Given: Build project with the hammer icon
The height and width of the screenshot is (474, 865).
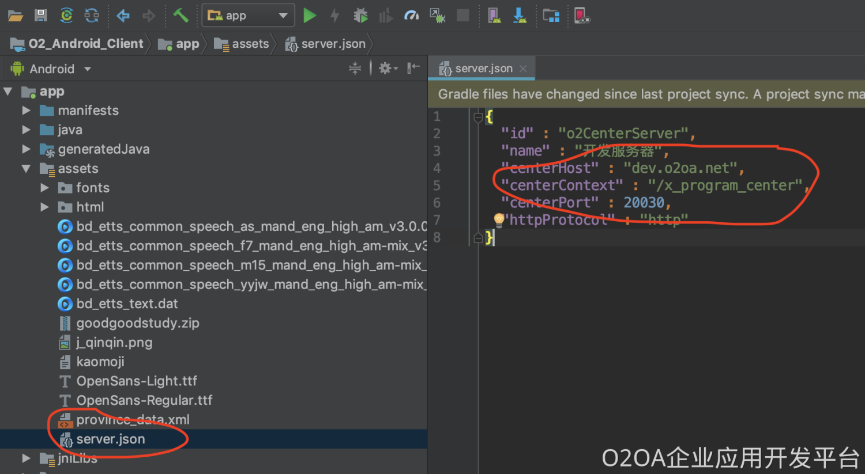Looking at the screenshot, I should 180,16.
